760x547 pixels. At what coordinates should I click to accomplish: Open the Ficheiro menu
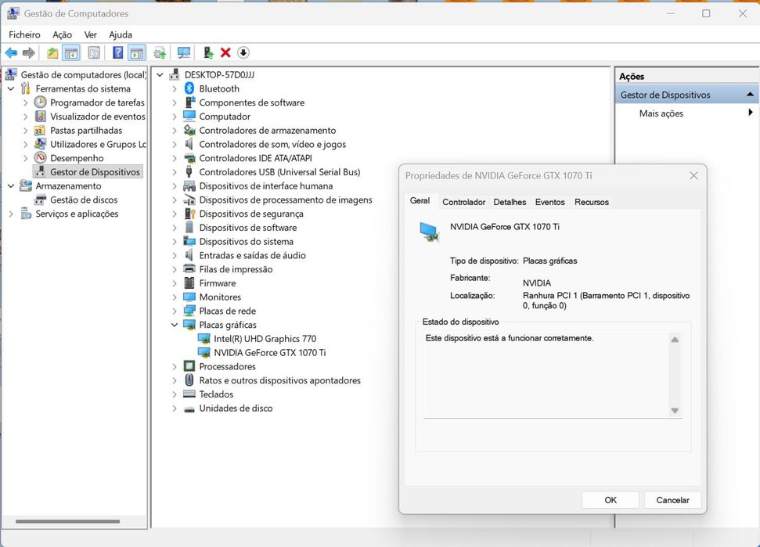pyautogui.click(x=24, y=34)
